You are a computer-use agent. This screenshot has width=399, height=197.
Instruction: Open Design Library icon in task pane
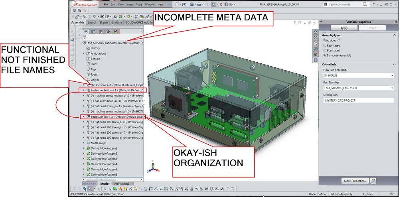coord(316,37)
